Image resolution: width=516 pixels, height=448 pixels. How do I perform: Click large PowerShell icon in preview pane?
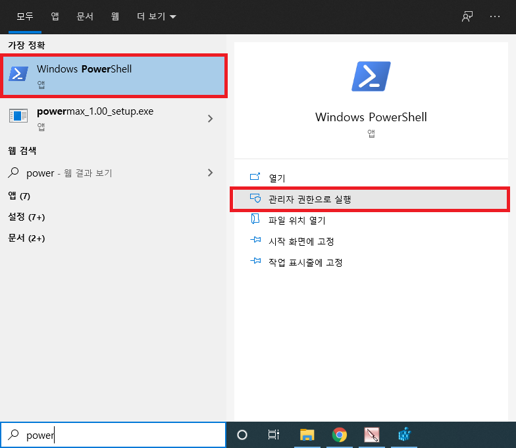[x=371, y=76]
